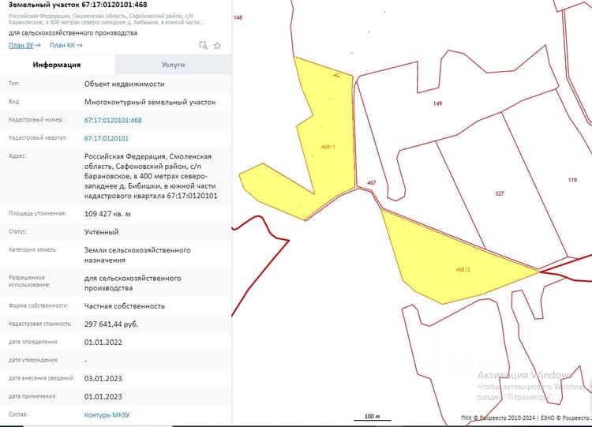The height and width of the screenshot is (427, 592).
Task: Click the date value 01.01.2022
Action: tap(103, 342)
